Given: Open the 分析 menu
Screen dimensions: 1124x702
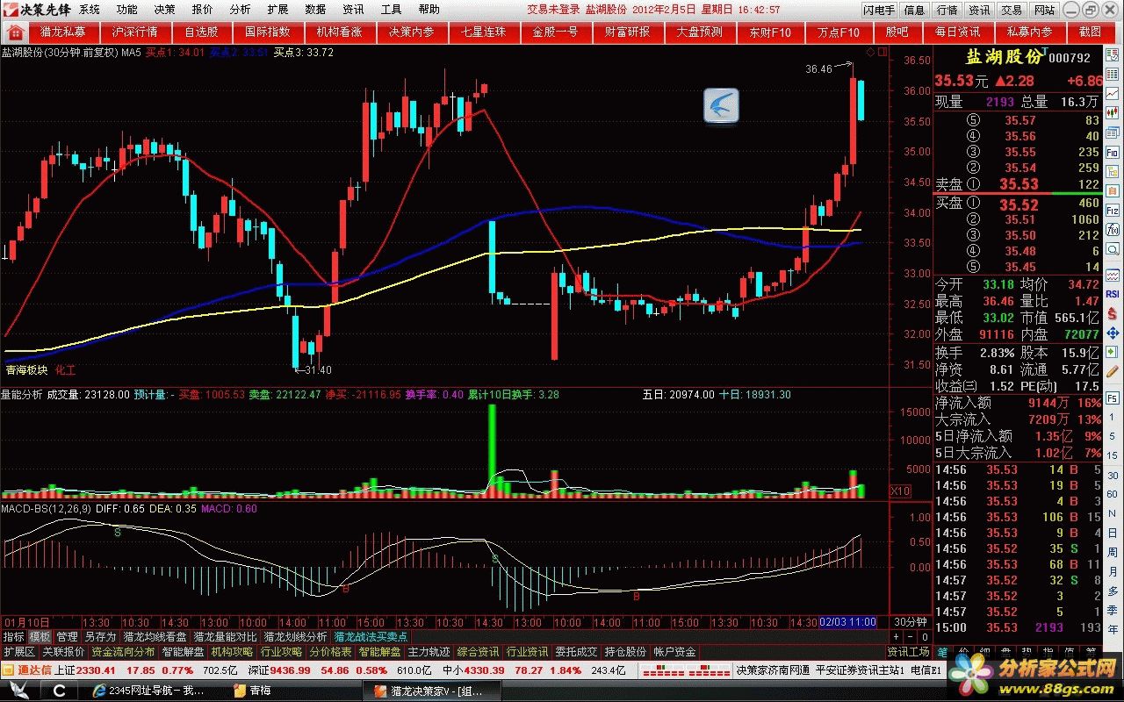Looking at the screenshot, I should click(240, 10).
